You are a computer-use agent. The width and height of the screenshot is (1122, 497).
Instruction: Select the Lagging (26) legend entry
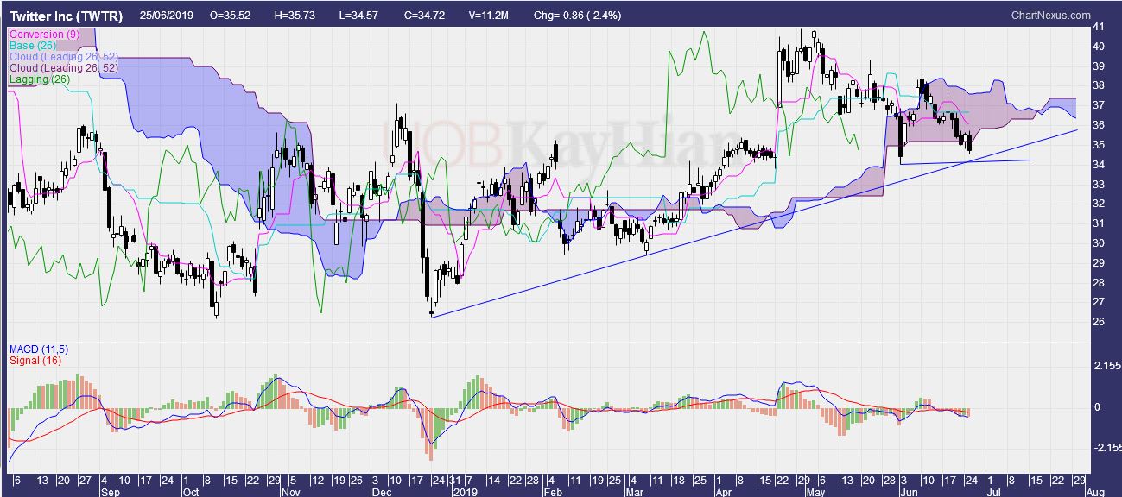coord(40,79)
